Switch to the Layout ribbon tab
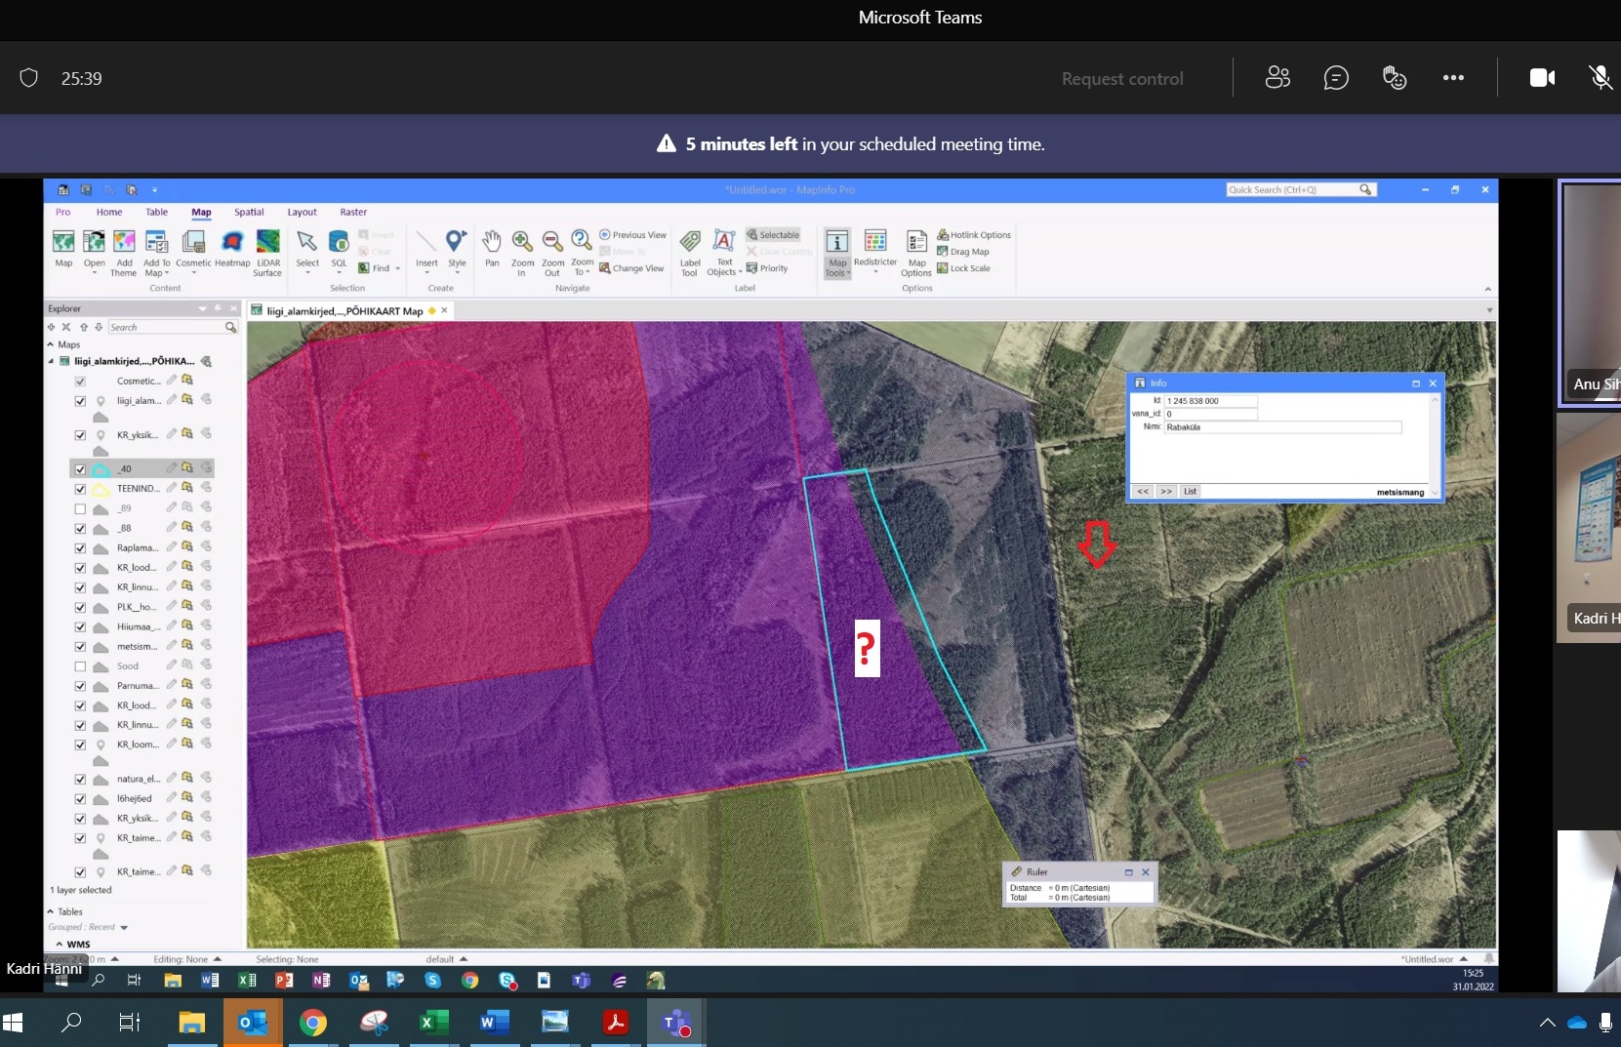Image resolution: width=1621 pixels, height=1047 pixels. tap(302, 212)
